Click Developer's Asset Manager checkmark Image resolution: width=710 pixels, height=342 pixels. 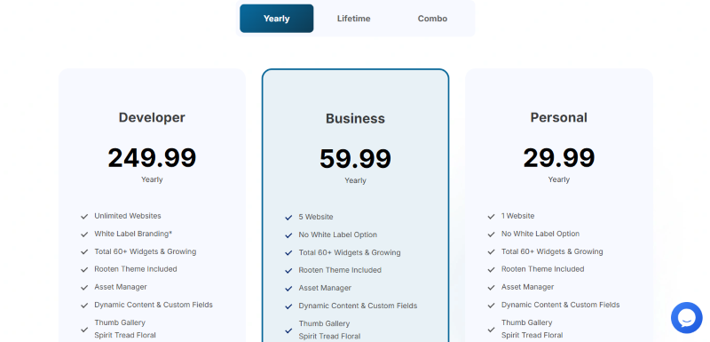click(x=84, y=288)
